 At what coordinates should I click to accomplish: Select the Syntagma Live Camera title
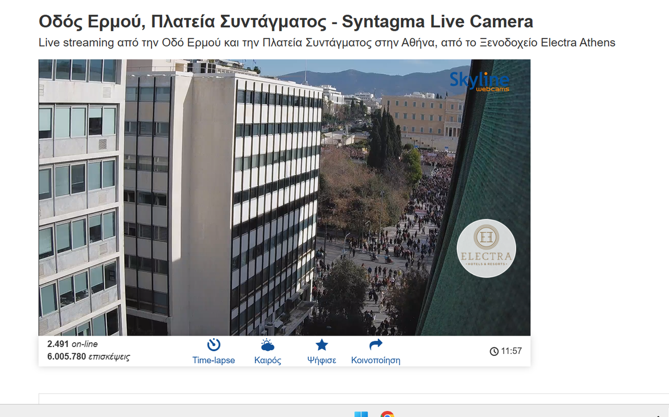[x=285, y=21]
